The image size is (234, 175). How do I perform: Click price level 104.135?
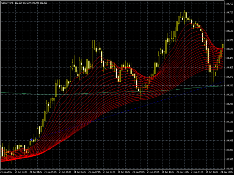[229, 122]
